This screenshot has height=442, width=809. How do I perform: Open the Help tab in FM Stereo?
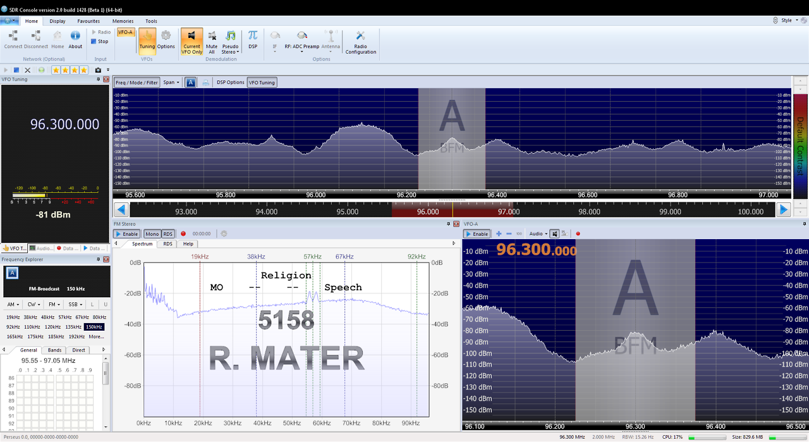188,243
